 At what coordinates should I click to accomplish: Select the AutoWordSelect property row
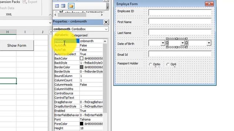(78, 54)
